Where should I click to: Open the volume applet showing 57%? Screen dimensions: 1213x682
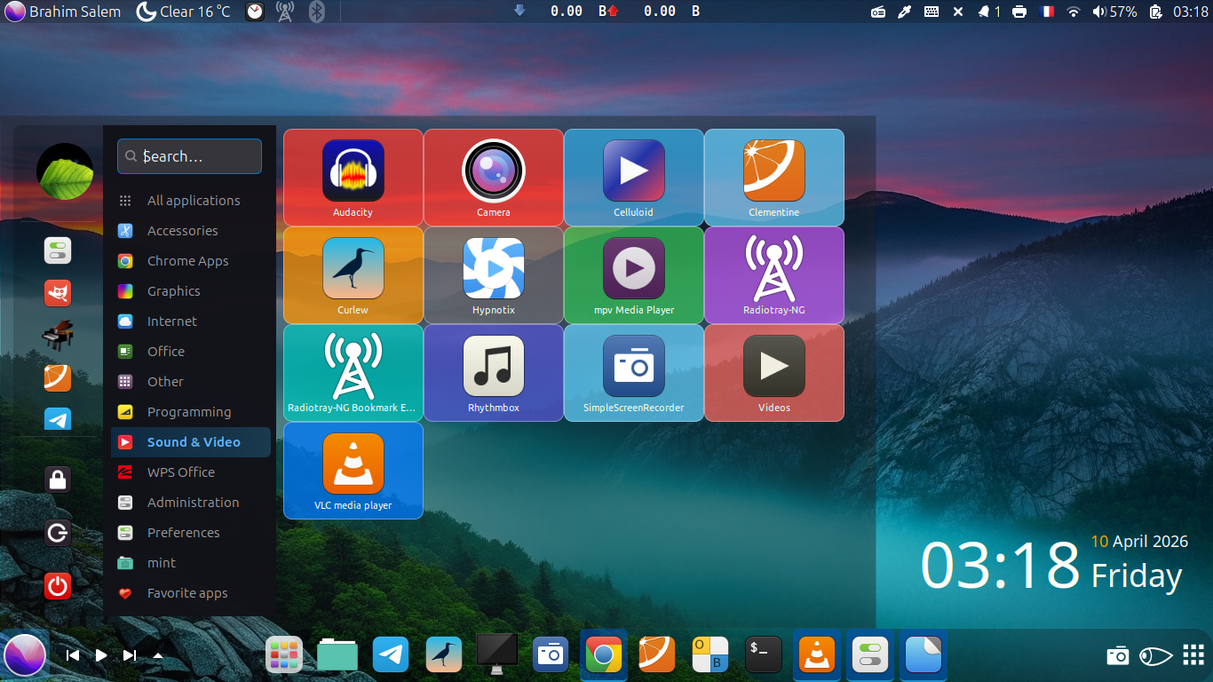1114,12
